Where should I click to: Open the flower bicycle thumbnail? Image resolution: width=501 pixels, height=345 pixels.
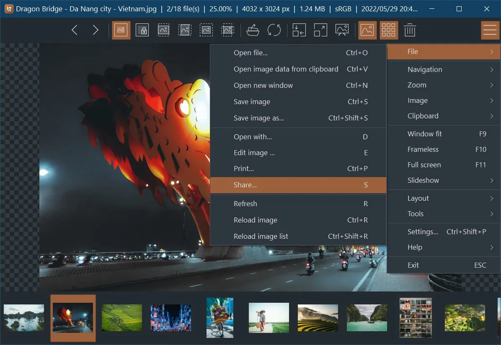tap(220, 317)
